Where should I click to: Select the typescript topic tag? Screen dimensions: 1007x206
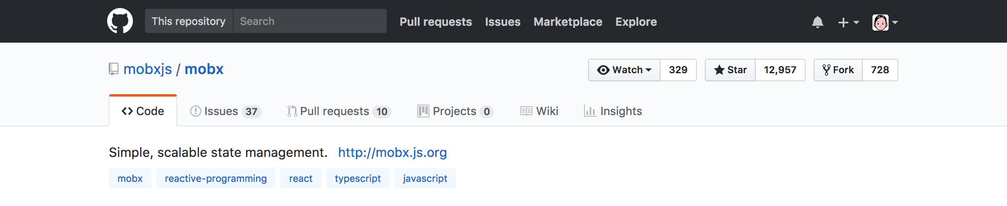pyautogui.click(x=358, y=178)
